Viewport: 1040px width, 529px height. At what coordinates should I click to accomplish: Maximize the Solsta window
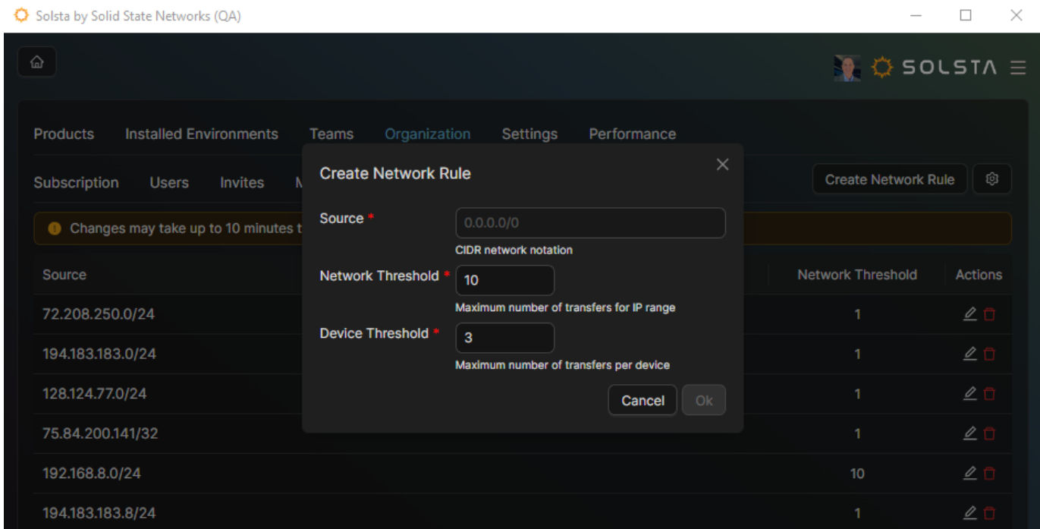pyautogui.click(x=966, y=15)
